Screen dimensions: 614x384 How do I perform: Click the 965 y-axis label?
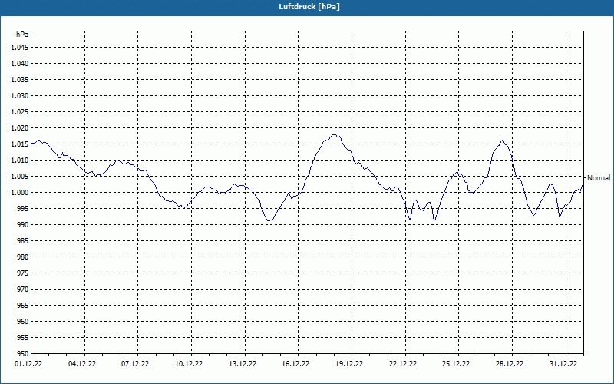(23, 305)
